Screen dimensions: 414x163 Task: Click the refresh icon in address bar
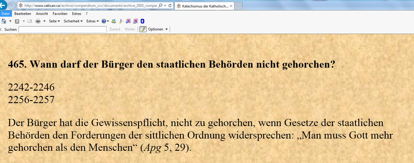[170, 6]
